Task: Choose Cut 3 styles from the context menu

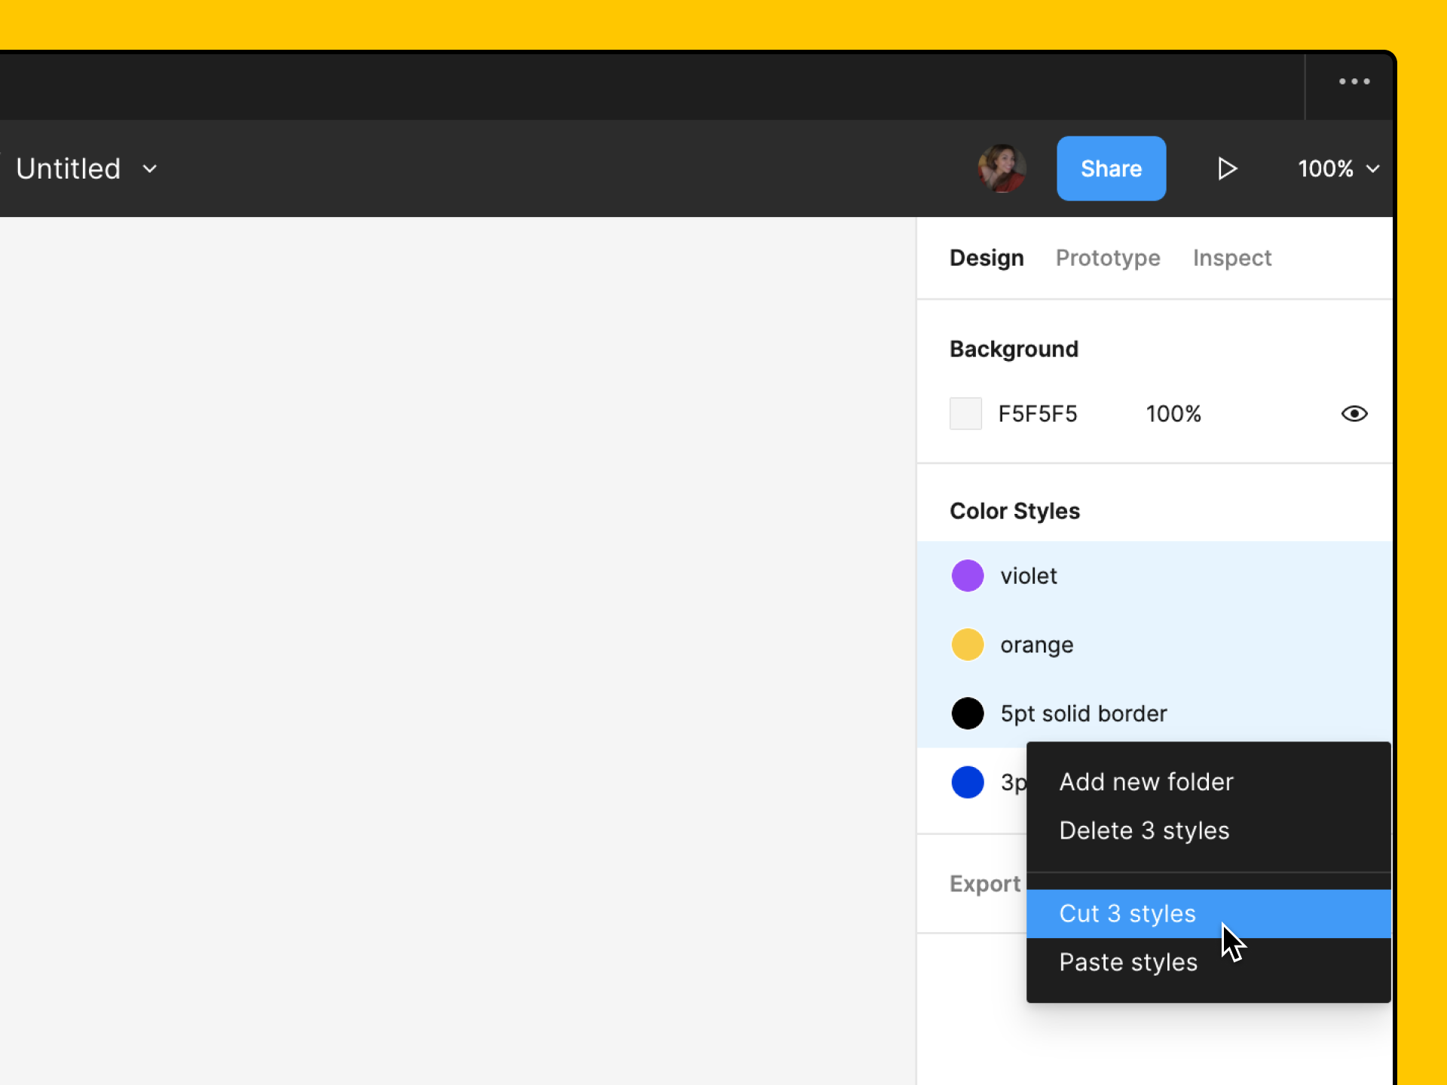Action: (1127, 913)
